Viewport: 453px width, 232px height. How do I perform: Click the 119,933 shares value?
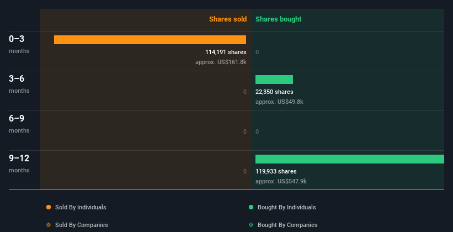pos(276,171)
